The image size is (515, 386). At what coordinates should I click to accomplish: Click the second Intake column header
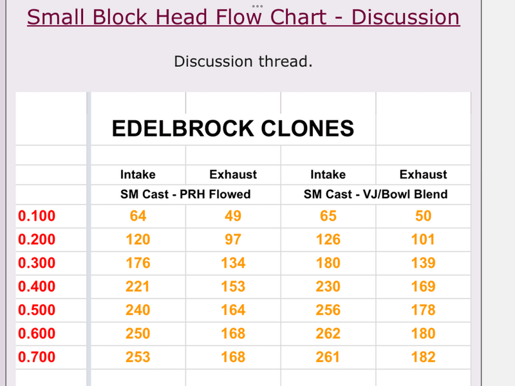coord(328,174)
